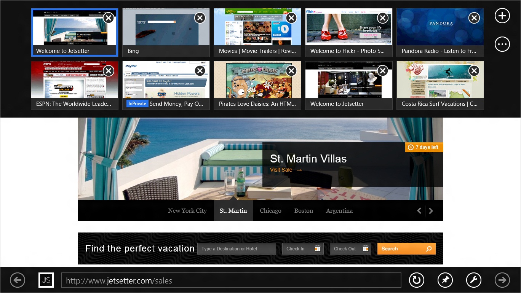Click the JS Jetsetter site icon
Viewport: 521px width, 293px height.
coord(46,280)
